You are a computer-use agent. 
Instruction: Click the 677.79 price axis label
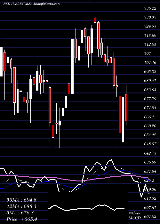150,99
